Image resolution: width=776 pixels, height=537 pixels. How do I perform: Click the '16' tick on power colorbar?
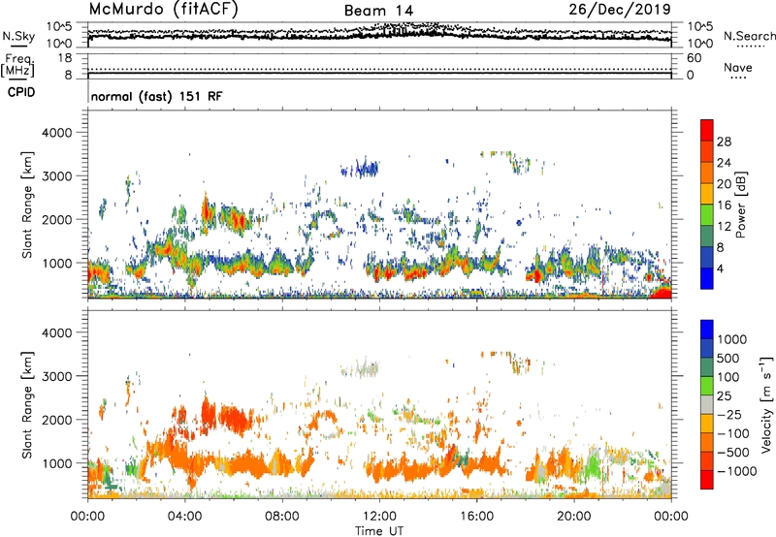[724, 205]
